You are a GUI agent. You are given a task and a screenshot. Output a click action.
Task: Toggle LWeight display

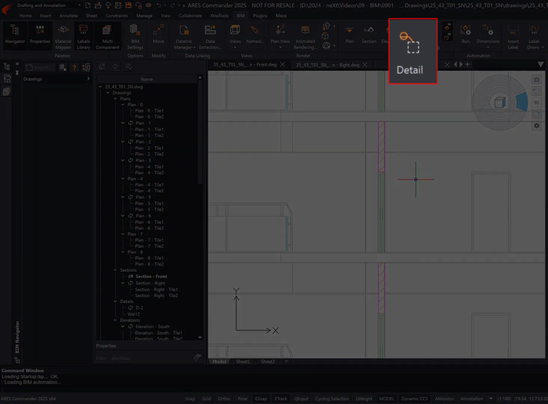(x=364, y=399)
